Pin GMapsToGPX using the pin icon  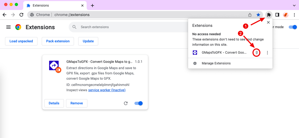(256, 53)
